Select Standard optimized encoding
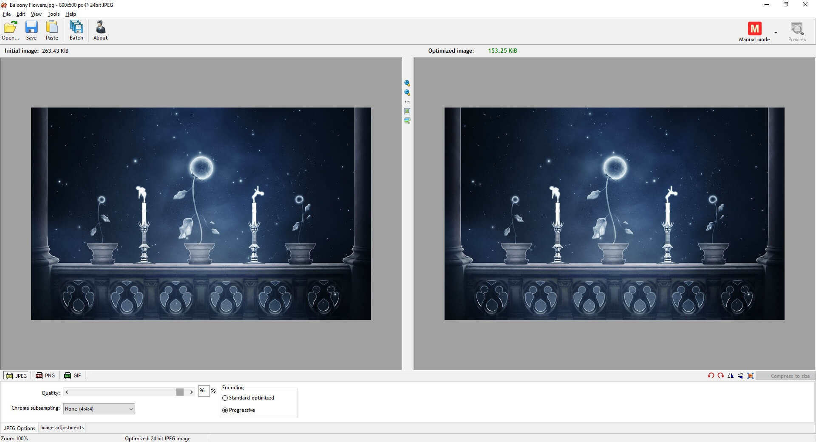Viewport: 816px width, 442px height. [x=249, y=398]
